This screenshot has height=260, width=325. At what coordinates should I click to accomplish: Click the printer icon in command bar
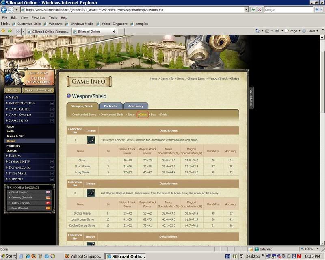coord(277,31)
